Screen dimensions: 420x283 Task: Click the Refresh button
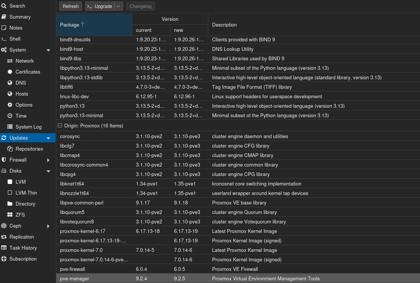point(71,6)
